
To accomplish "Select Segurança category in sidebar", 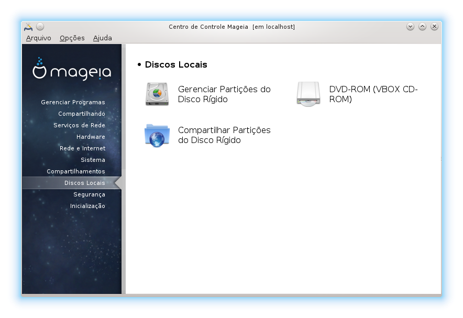I will pos(89,194).
